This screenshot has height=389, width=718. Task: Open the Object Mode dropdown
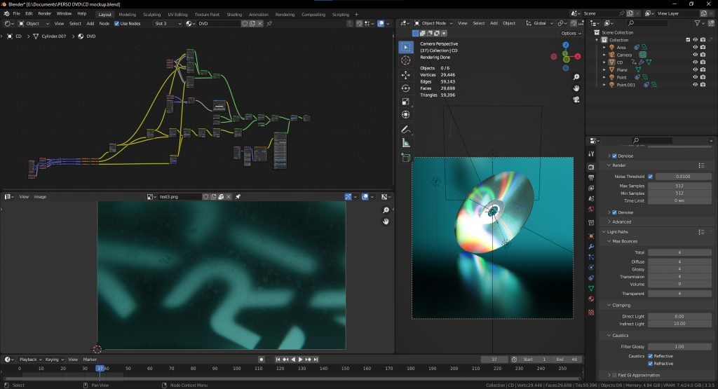click(433, 23)
